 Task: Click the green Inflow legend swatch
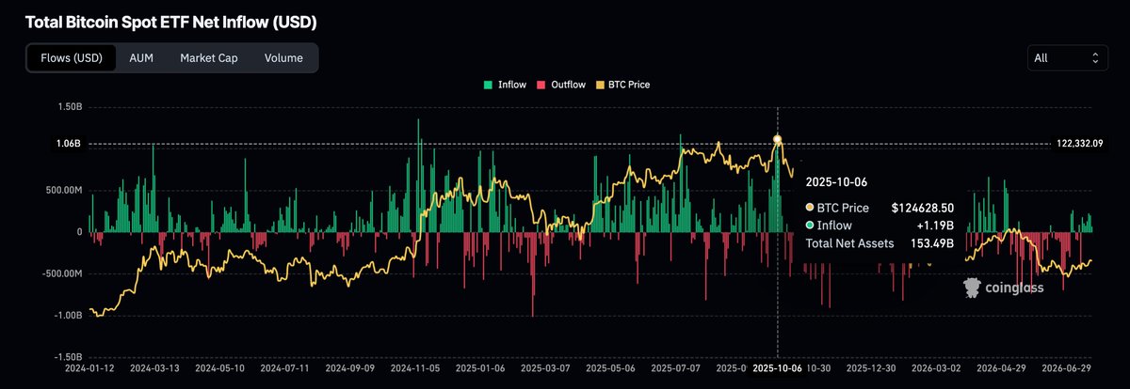pyautogui.click(x=490, y=85)
